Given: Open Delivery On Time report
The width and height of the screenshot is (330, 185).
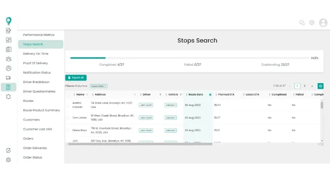Looking at the screenshot, I should (36, 53).
